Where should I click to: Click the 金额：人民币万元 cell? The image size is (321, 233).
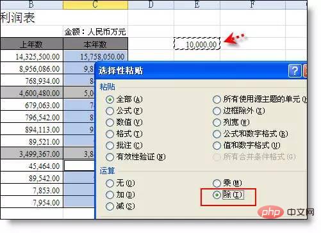pyautogui.click(x=95, y=31)
